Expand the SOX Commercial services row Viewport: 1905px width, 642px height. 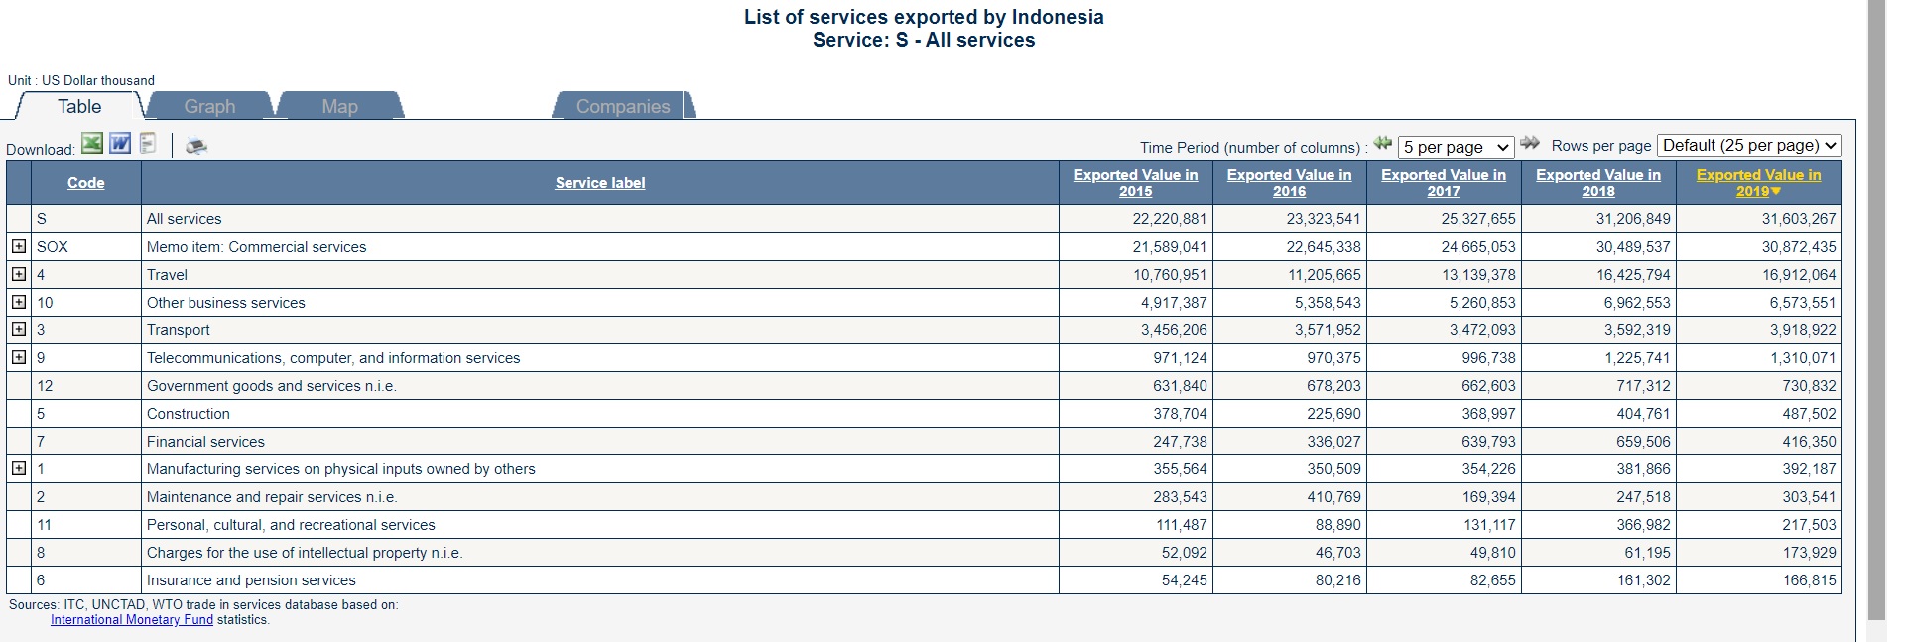(19, 246)
